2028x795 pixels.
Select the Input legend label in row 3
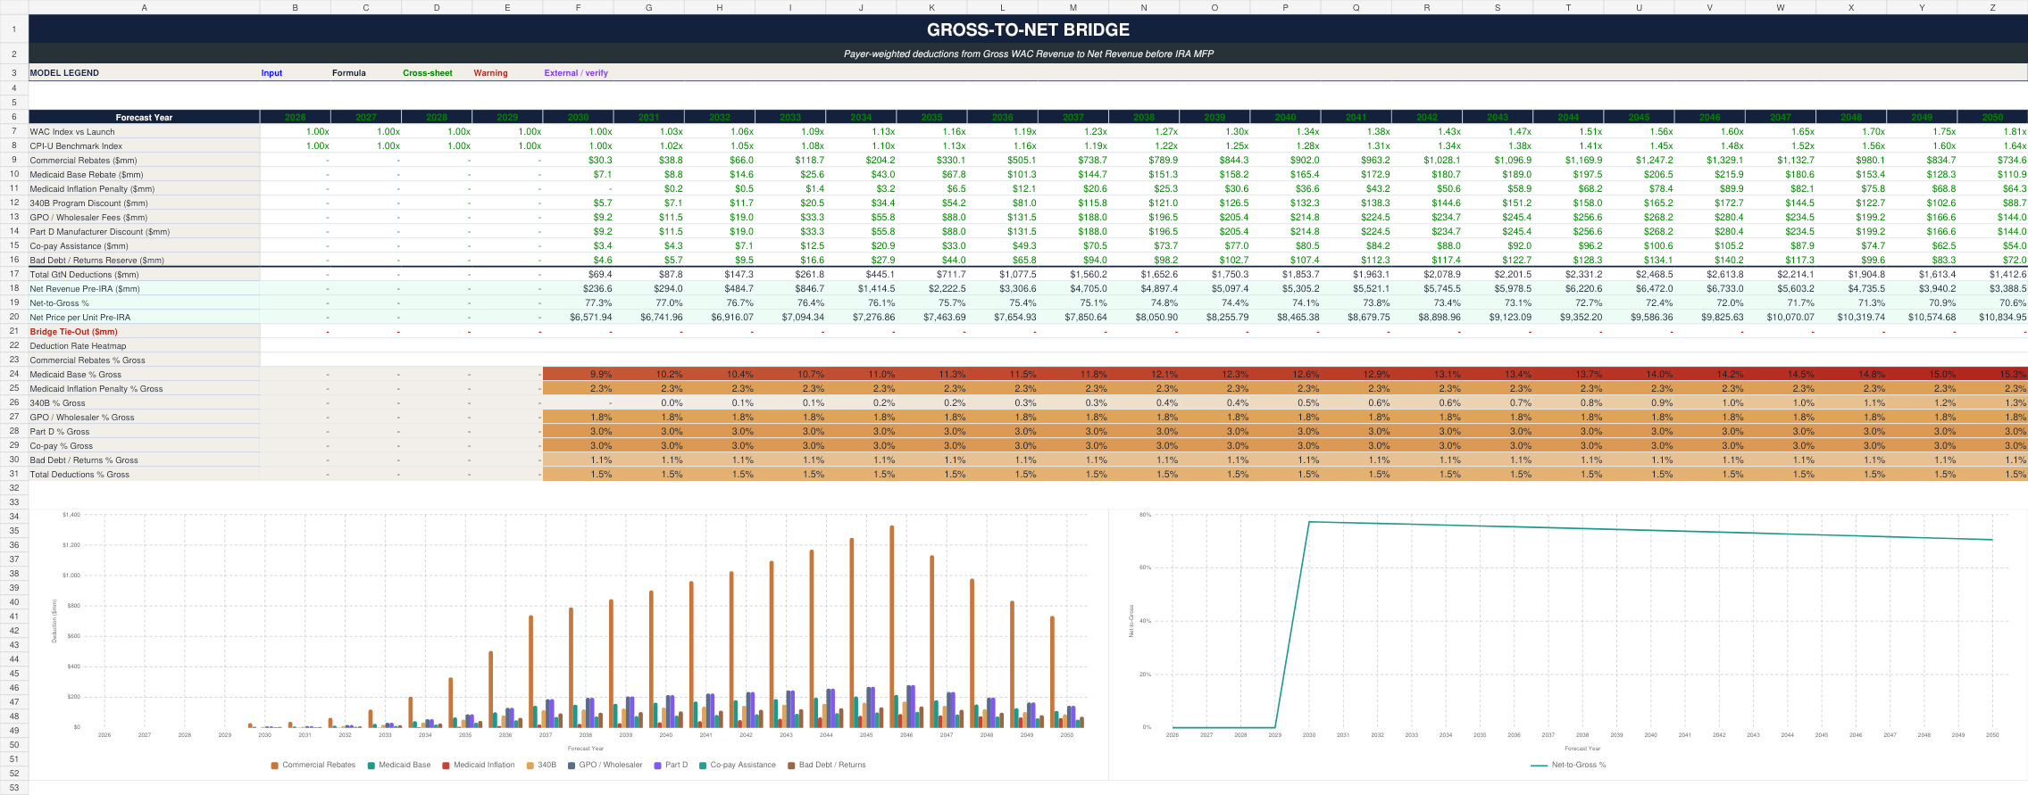pyautogui.click(x=271, y=73)
